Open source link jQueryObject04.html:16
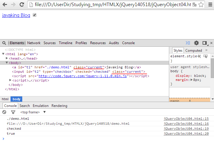The height and width of the screenshot is (149, 214). (x=186, y=124)
